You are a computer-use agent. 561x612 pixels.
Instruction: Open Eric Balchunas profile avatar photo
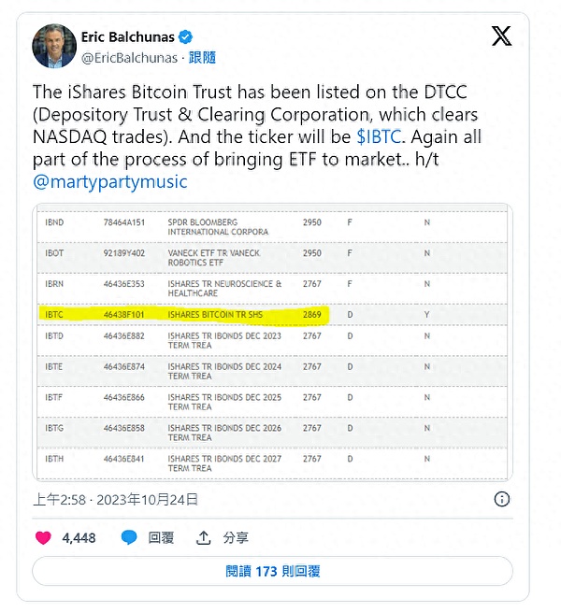54,46
